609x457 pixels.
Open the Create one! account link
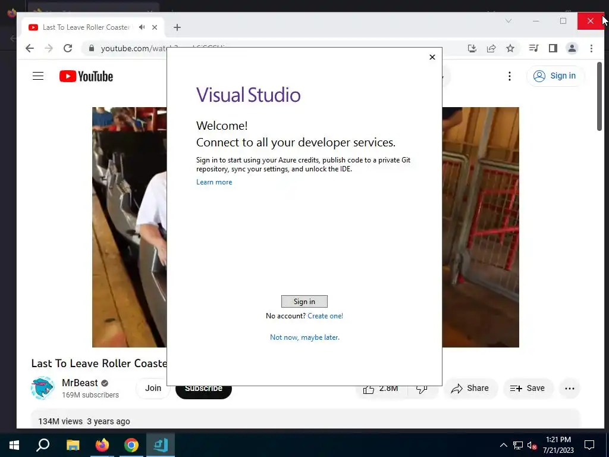click(325, 316)
